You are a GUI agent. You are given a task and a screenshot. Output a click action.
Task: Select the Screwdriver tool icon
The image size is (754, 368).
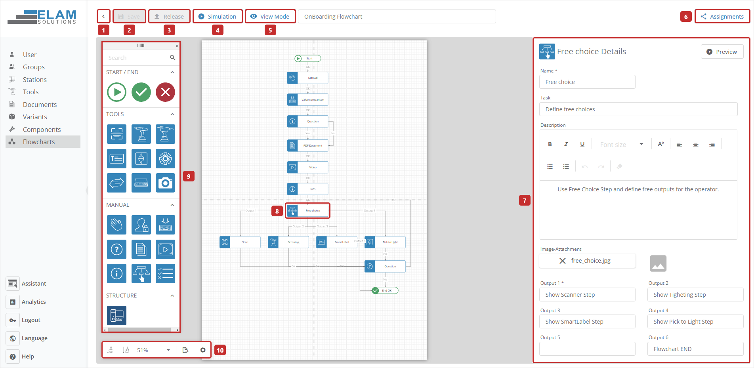click(141, 134)
